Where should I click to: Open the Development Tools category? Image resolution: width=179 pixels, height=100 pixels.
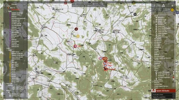pyautogui.click(x=159, y=56)
